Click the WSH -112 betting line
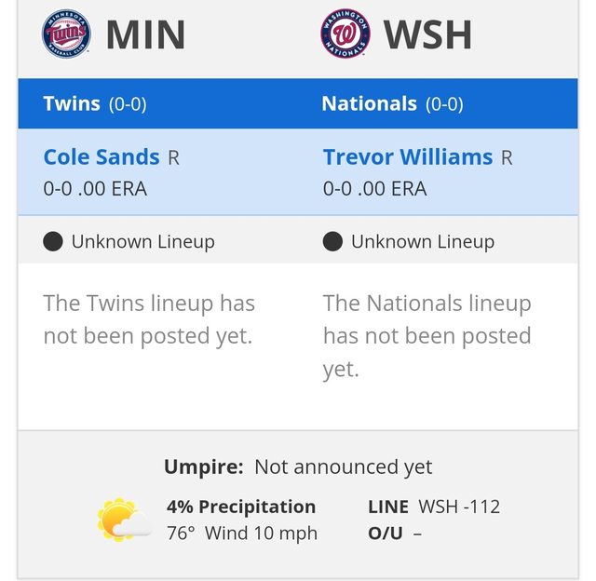 (x=458, y=507)
